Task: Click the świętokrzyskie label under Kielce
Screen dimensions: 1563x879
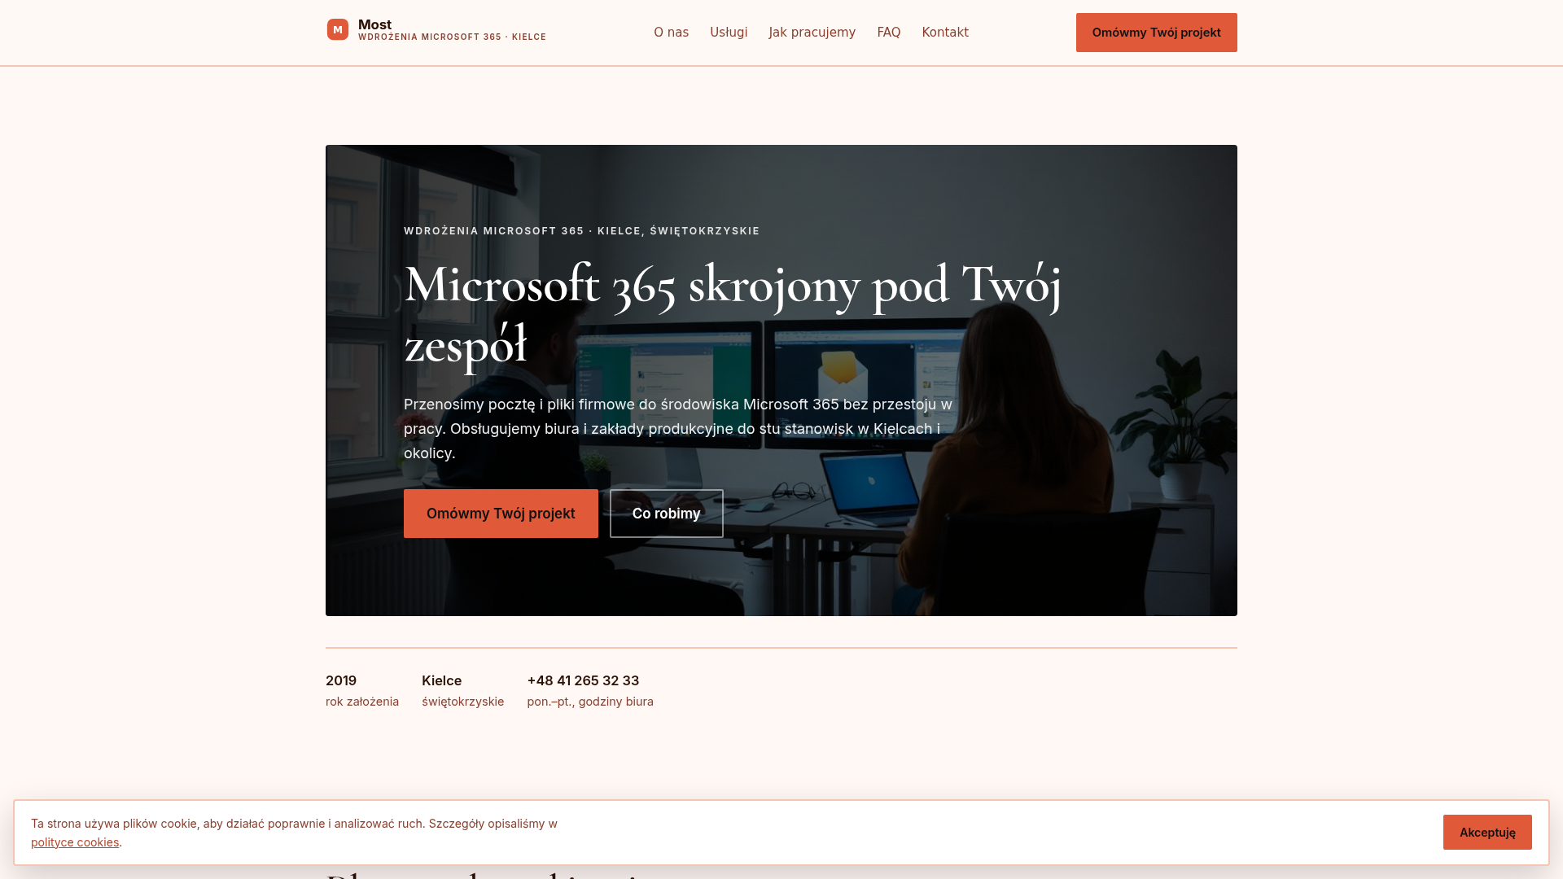Action: pyautogui.click(x=462, y=702)
